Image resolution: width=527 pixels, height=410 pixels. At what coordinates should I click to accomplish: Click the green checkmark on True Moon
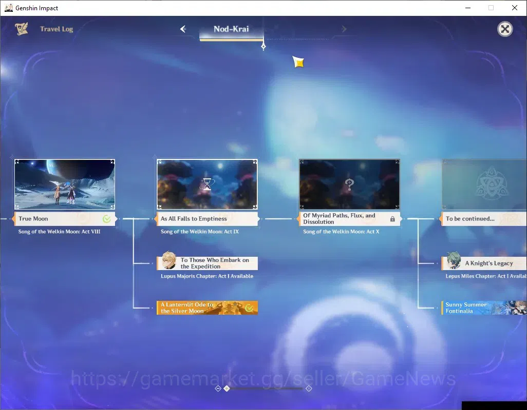tap(106, 219)
